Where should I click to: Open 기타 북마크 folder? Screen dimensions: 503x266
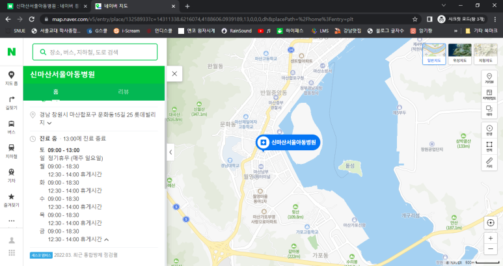pyautogui.click(x=481, y=31)
